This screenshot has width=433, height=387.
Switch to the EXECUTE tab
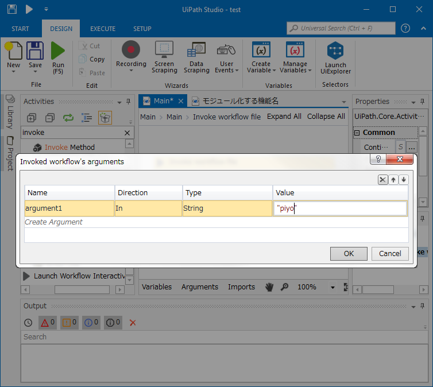click(103, 29)
